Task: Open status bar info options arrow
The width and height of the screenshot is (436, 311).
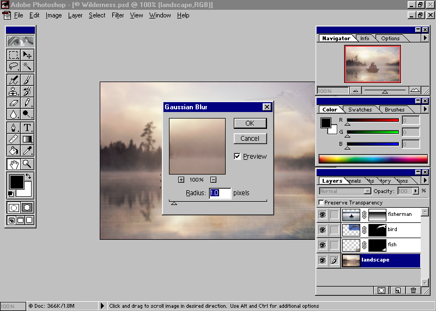Action: (102, 306)
